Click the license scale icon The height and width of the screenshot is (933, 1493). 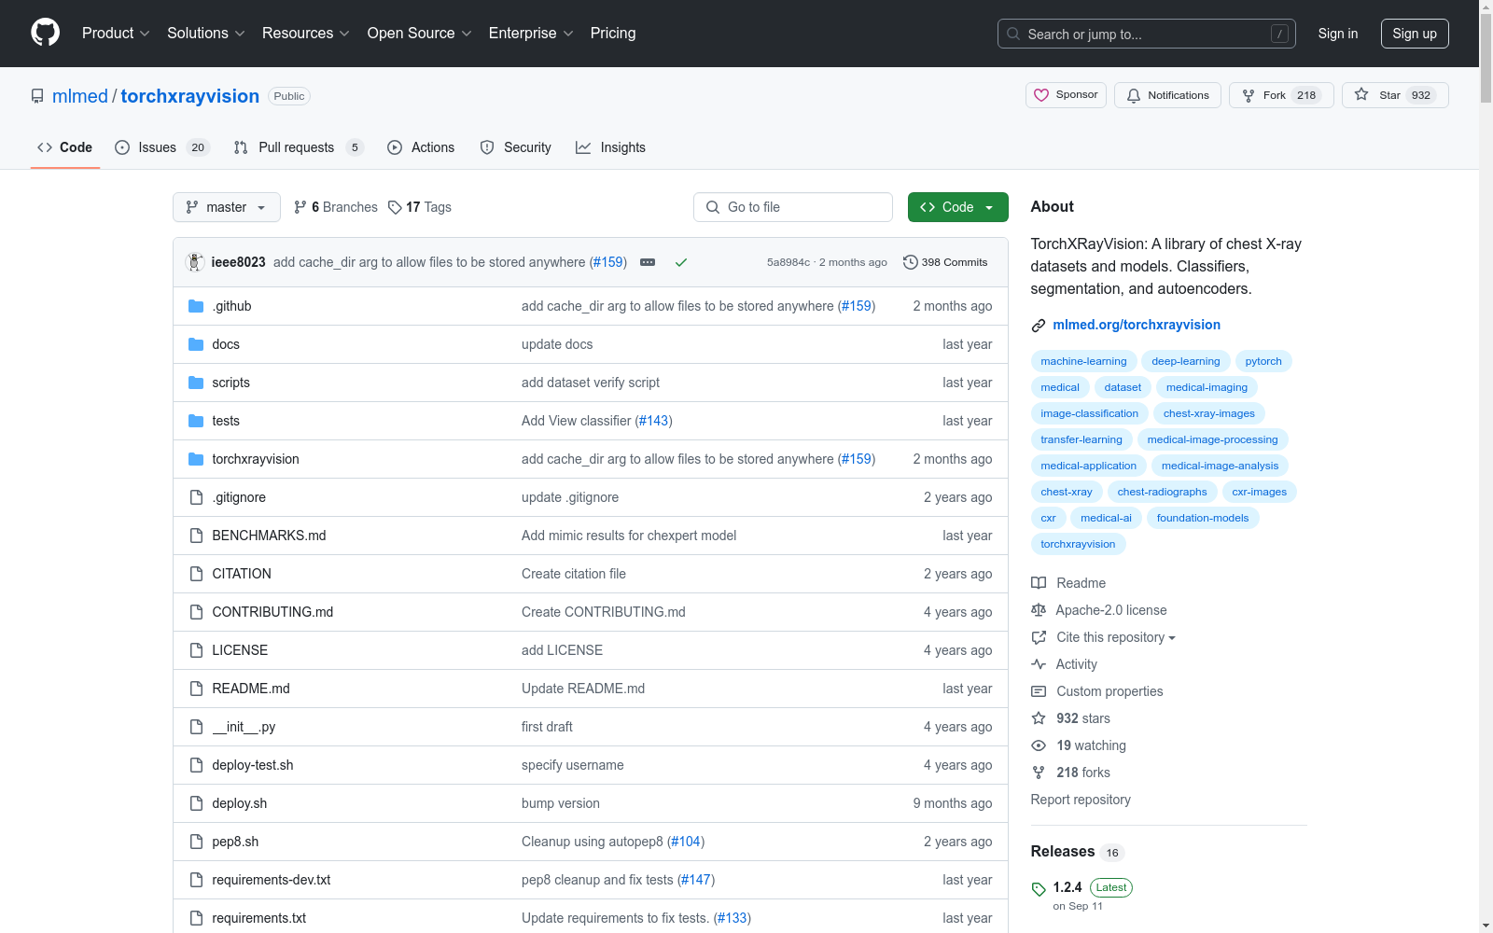tap(1039, 610)
